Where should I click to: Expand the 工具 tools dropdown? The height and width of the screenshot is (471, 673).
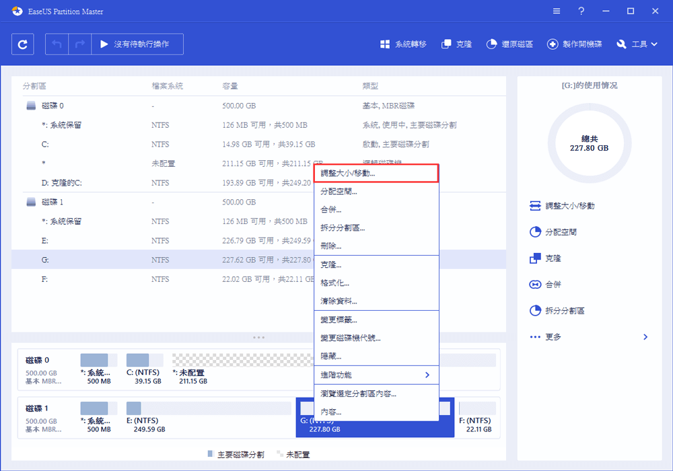point(637,44)
